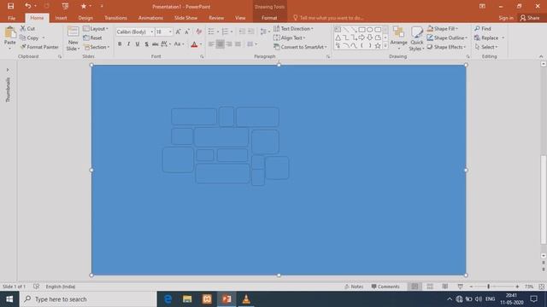Open the Select dropdown in Editing

point(486,47)
